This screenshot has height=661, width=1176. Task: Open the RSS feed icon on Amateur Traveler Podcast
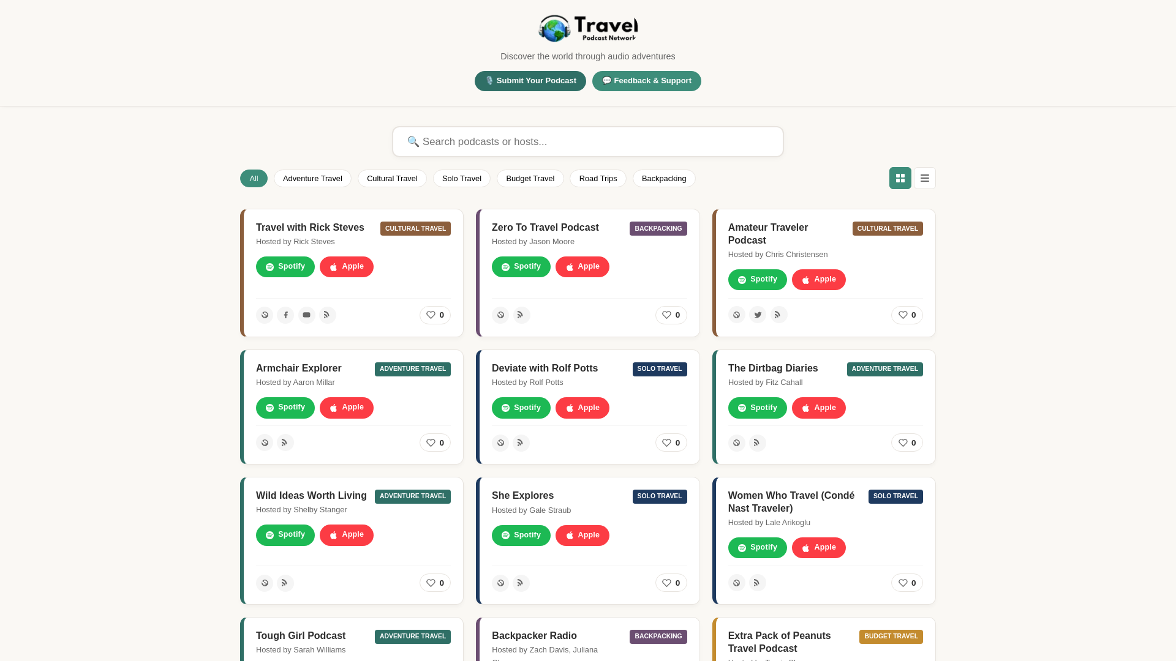[x=778, y=315]
